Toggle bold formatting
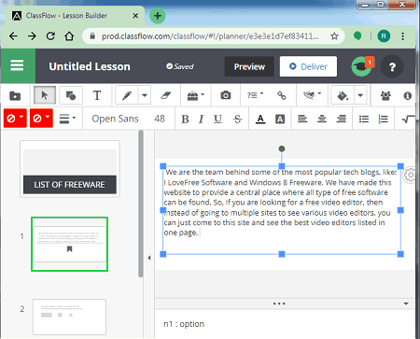The height and width of the screenshot is (339, 420). 185,119
